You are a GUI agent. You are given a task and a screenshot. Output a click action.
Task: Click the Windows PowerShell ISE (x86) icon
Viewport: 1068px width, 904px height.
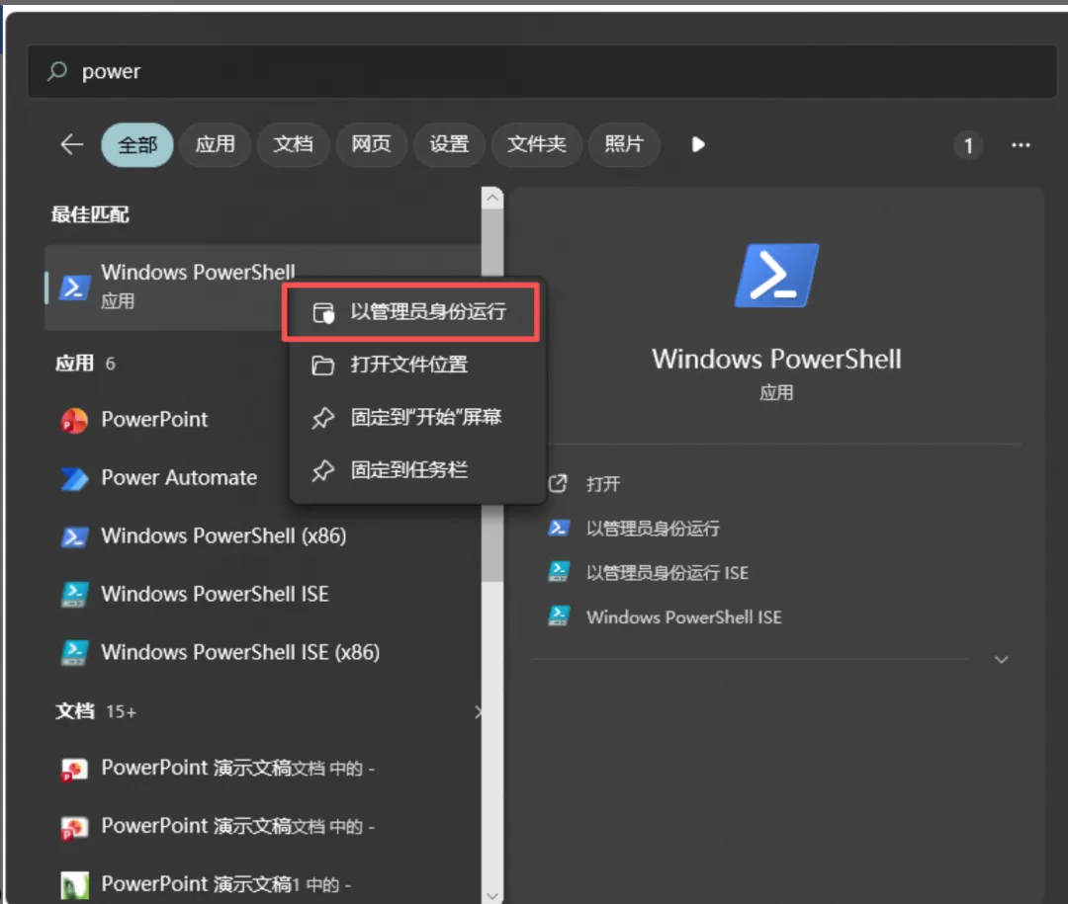click(x=74, y=653)
